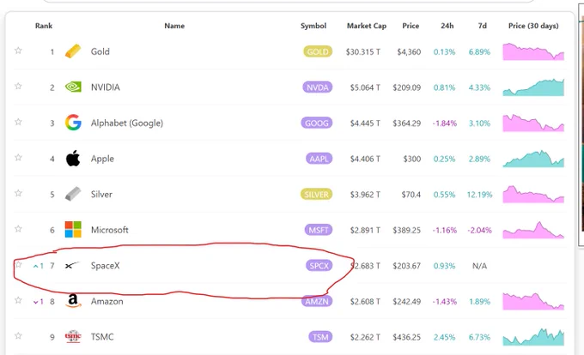This screenshot has width=584, height=355.
Task: Sort by the Price column header
Action: coord(411,26)
